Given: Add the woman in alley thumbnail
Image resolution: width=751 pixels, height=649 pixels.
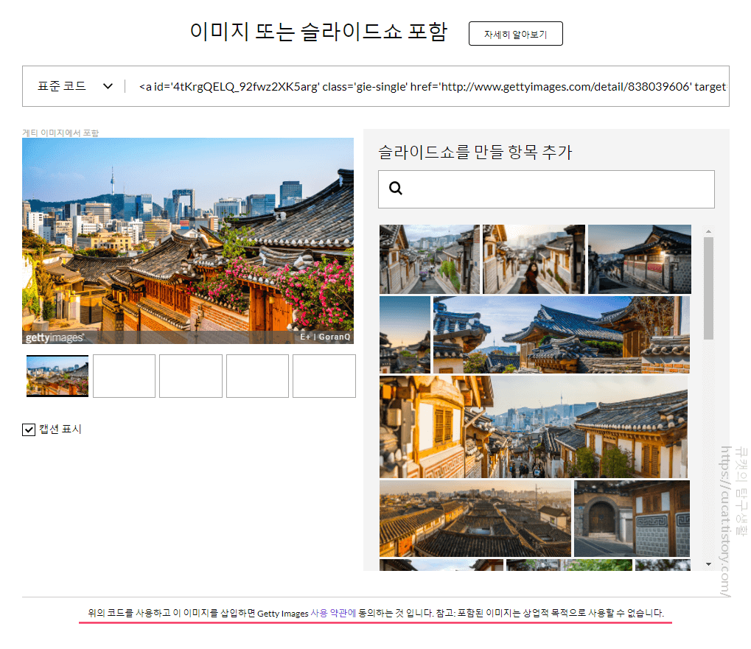Looking at the screenshot, I should point(534,259).
